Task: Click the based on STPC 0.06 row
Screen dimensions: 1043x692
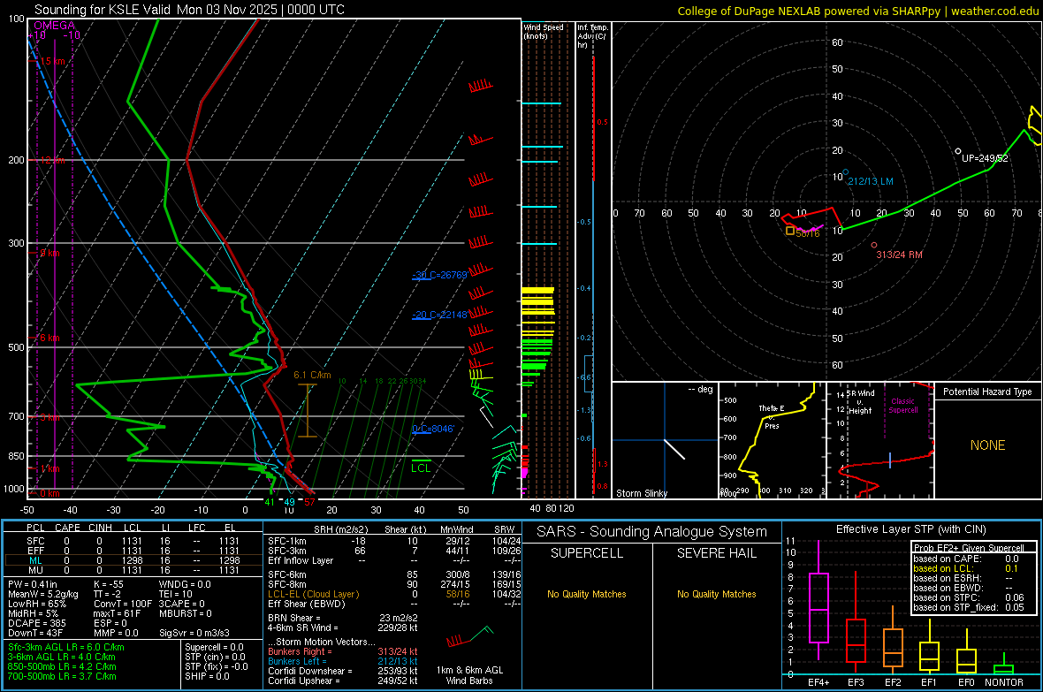Action: (968, 597)
